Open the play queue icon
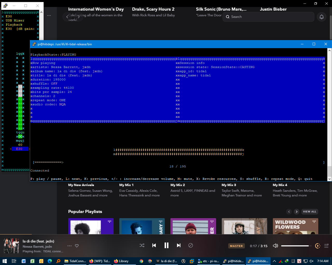 326,246
